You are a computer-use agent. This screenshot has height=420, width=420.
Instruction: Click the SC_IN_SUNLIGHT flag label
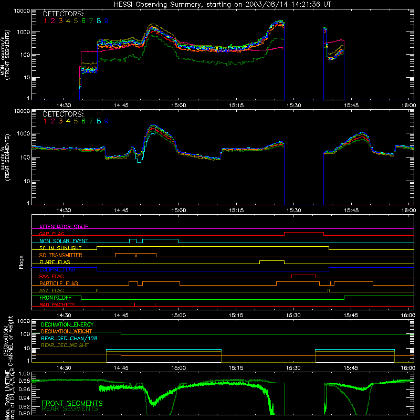click(x=60, y=248)
